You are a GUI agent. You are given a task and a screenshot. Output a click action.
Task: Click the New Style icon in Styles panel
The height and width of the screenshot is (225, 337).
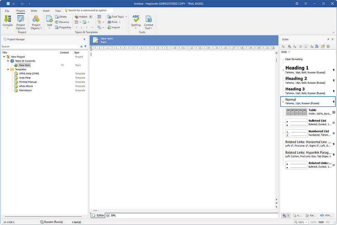click(x=289, y=46)
